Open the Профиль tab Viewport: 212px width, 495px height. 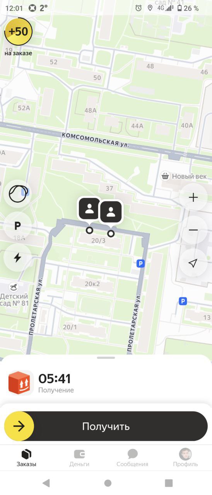point(185,458)
